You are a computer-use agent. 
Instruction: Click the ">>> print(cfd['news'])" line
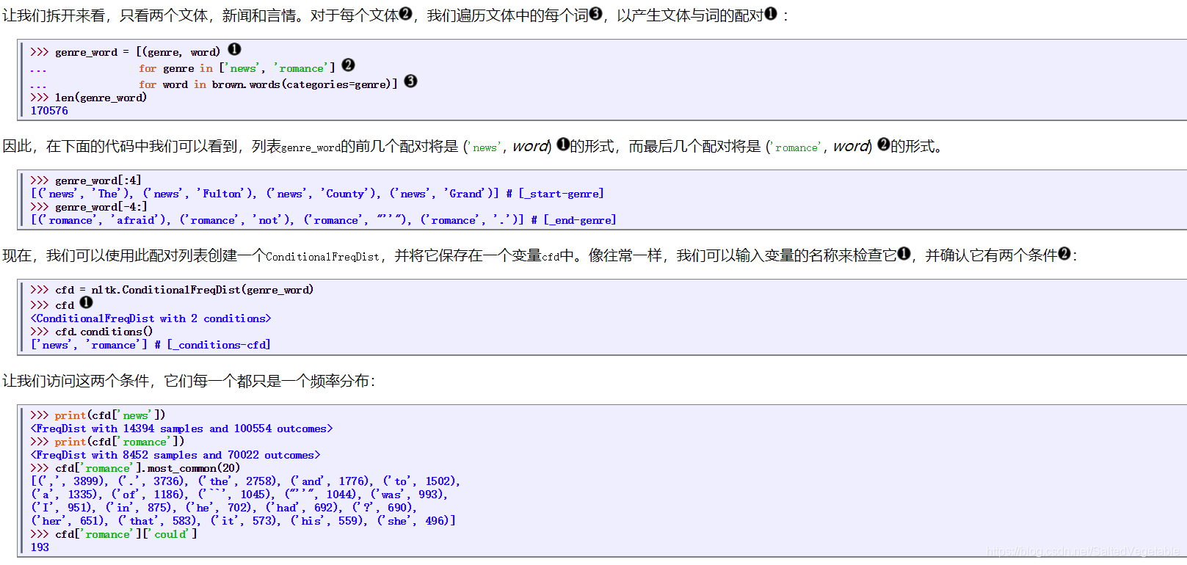pyautogui.click(x=98, y=415)
